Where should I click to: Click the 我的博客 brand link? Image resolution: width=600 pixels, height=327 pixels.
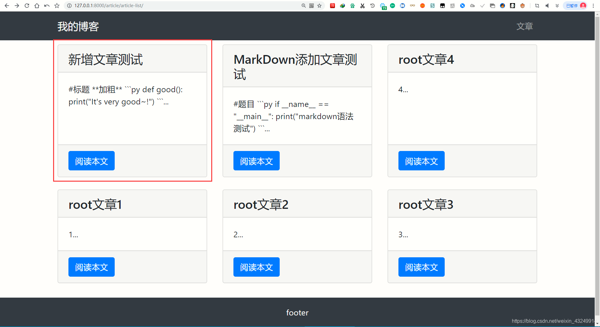pos(78,27)
